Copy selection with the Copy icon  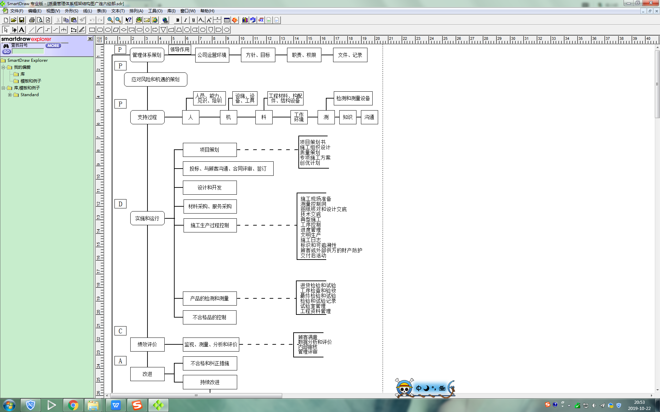(66, 20)
